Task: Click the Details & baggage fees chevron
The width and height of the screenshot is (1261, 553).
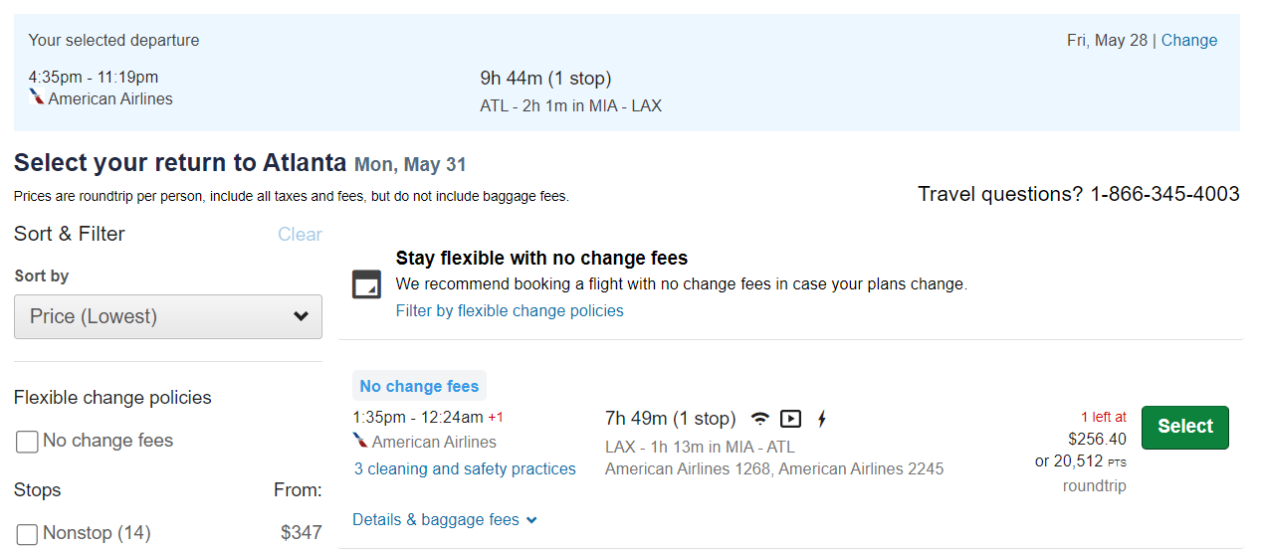Action: tap(531, 520)
